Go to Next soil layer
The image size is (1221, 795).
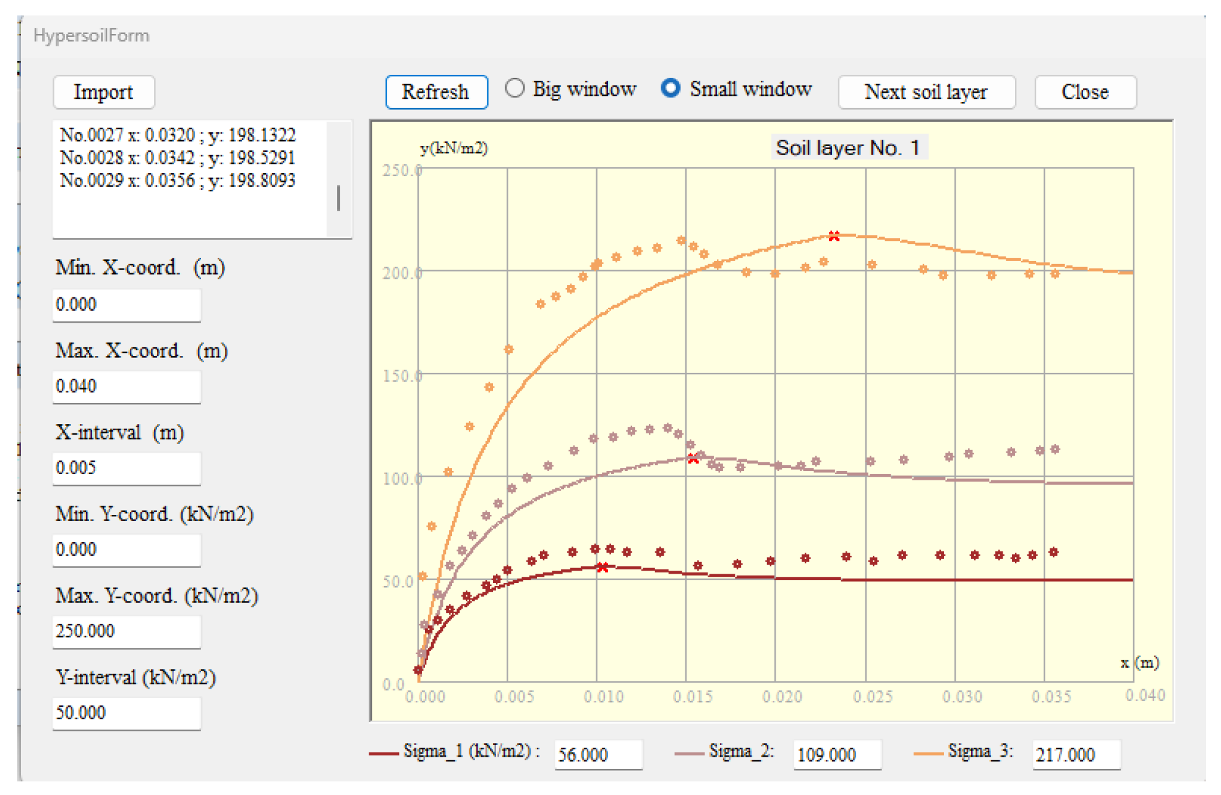click(x=926, y=92)
